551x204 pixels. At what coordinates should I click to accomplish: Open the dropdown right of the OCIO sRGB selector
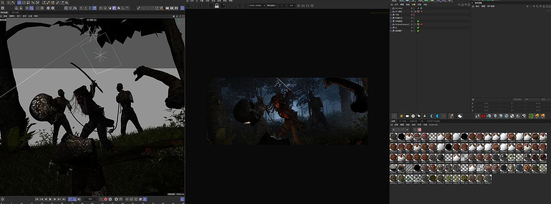pos(272,5)
